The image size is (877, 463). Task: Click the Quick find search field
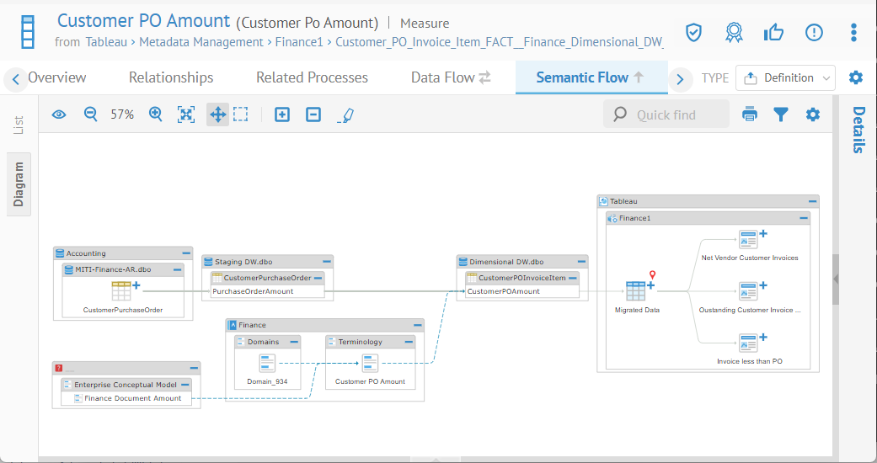pos(666,114)
